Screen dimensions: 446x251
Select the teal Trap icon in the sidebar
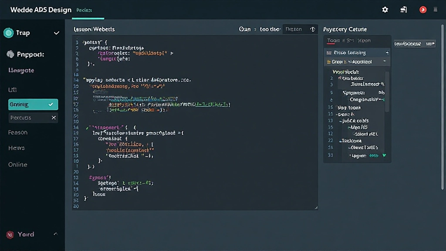click(9, 33)
